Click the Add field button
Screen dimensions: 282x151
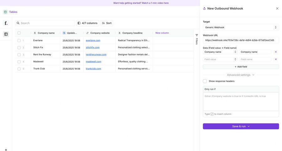241,67
